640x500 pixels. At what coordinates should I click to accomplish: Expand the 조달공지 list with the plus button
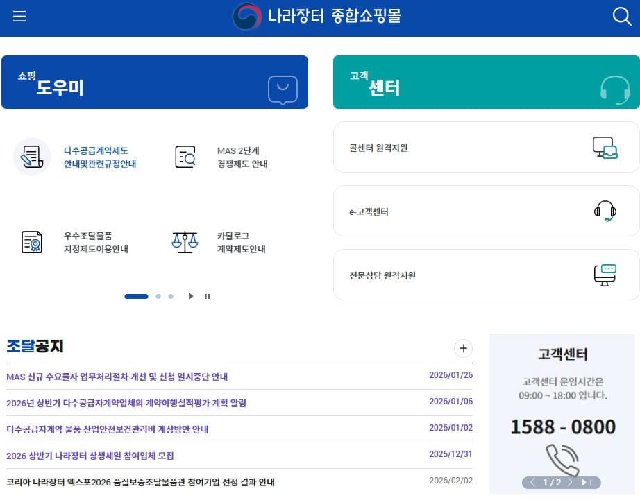[463, 349]
